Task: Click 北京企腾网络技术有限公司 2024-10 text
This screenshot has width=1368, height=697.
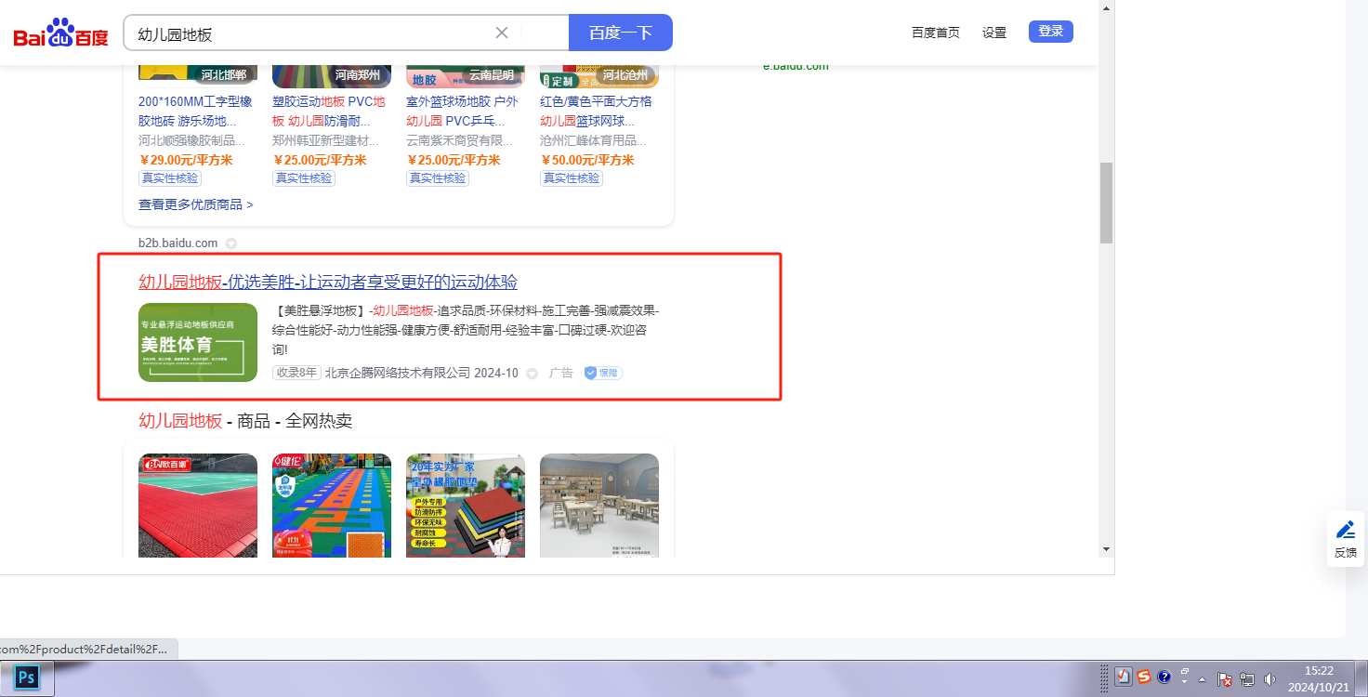Action: pos(422,373)
